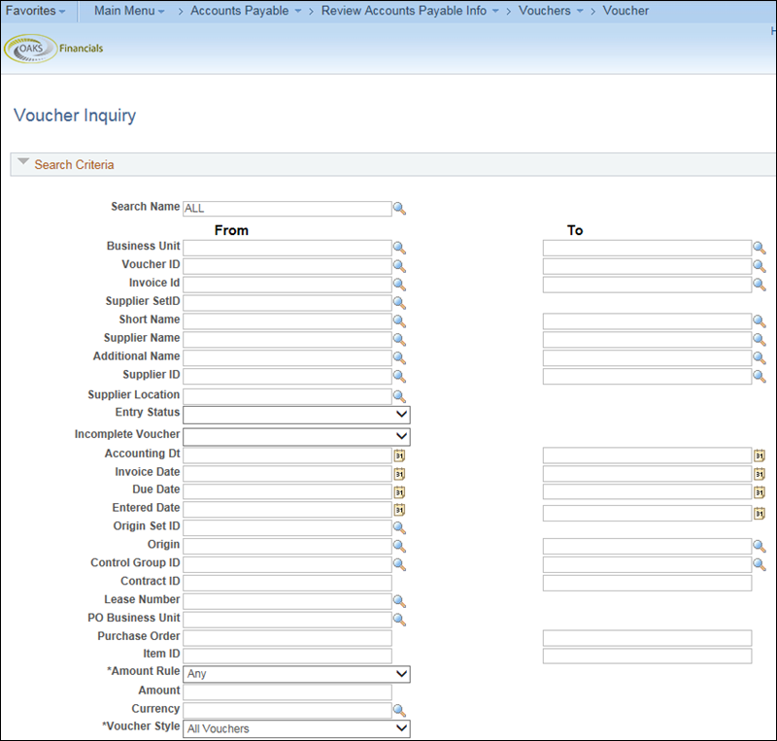777x741 pixels.
Task: Click the Supplier ID To field
Action: [x=647, y=376]
